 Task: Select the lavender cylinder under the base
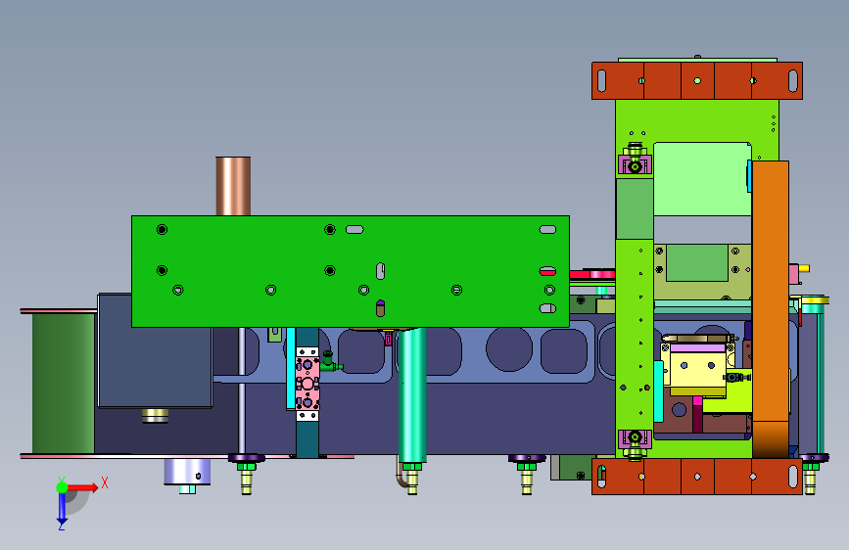point(187,472)
